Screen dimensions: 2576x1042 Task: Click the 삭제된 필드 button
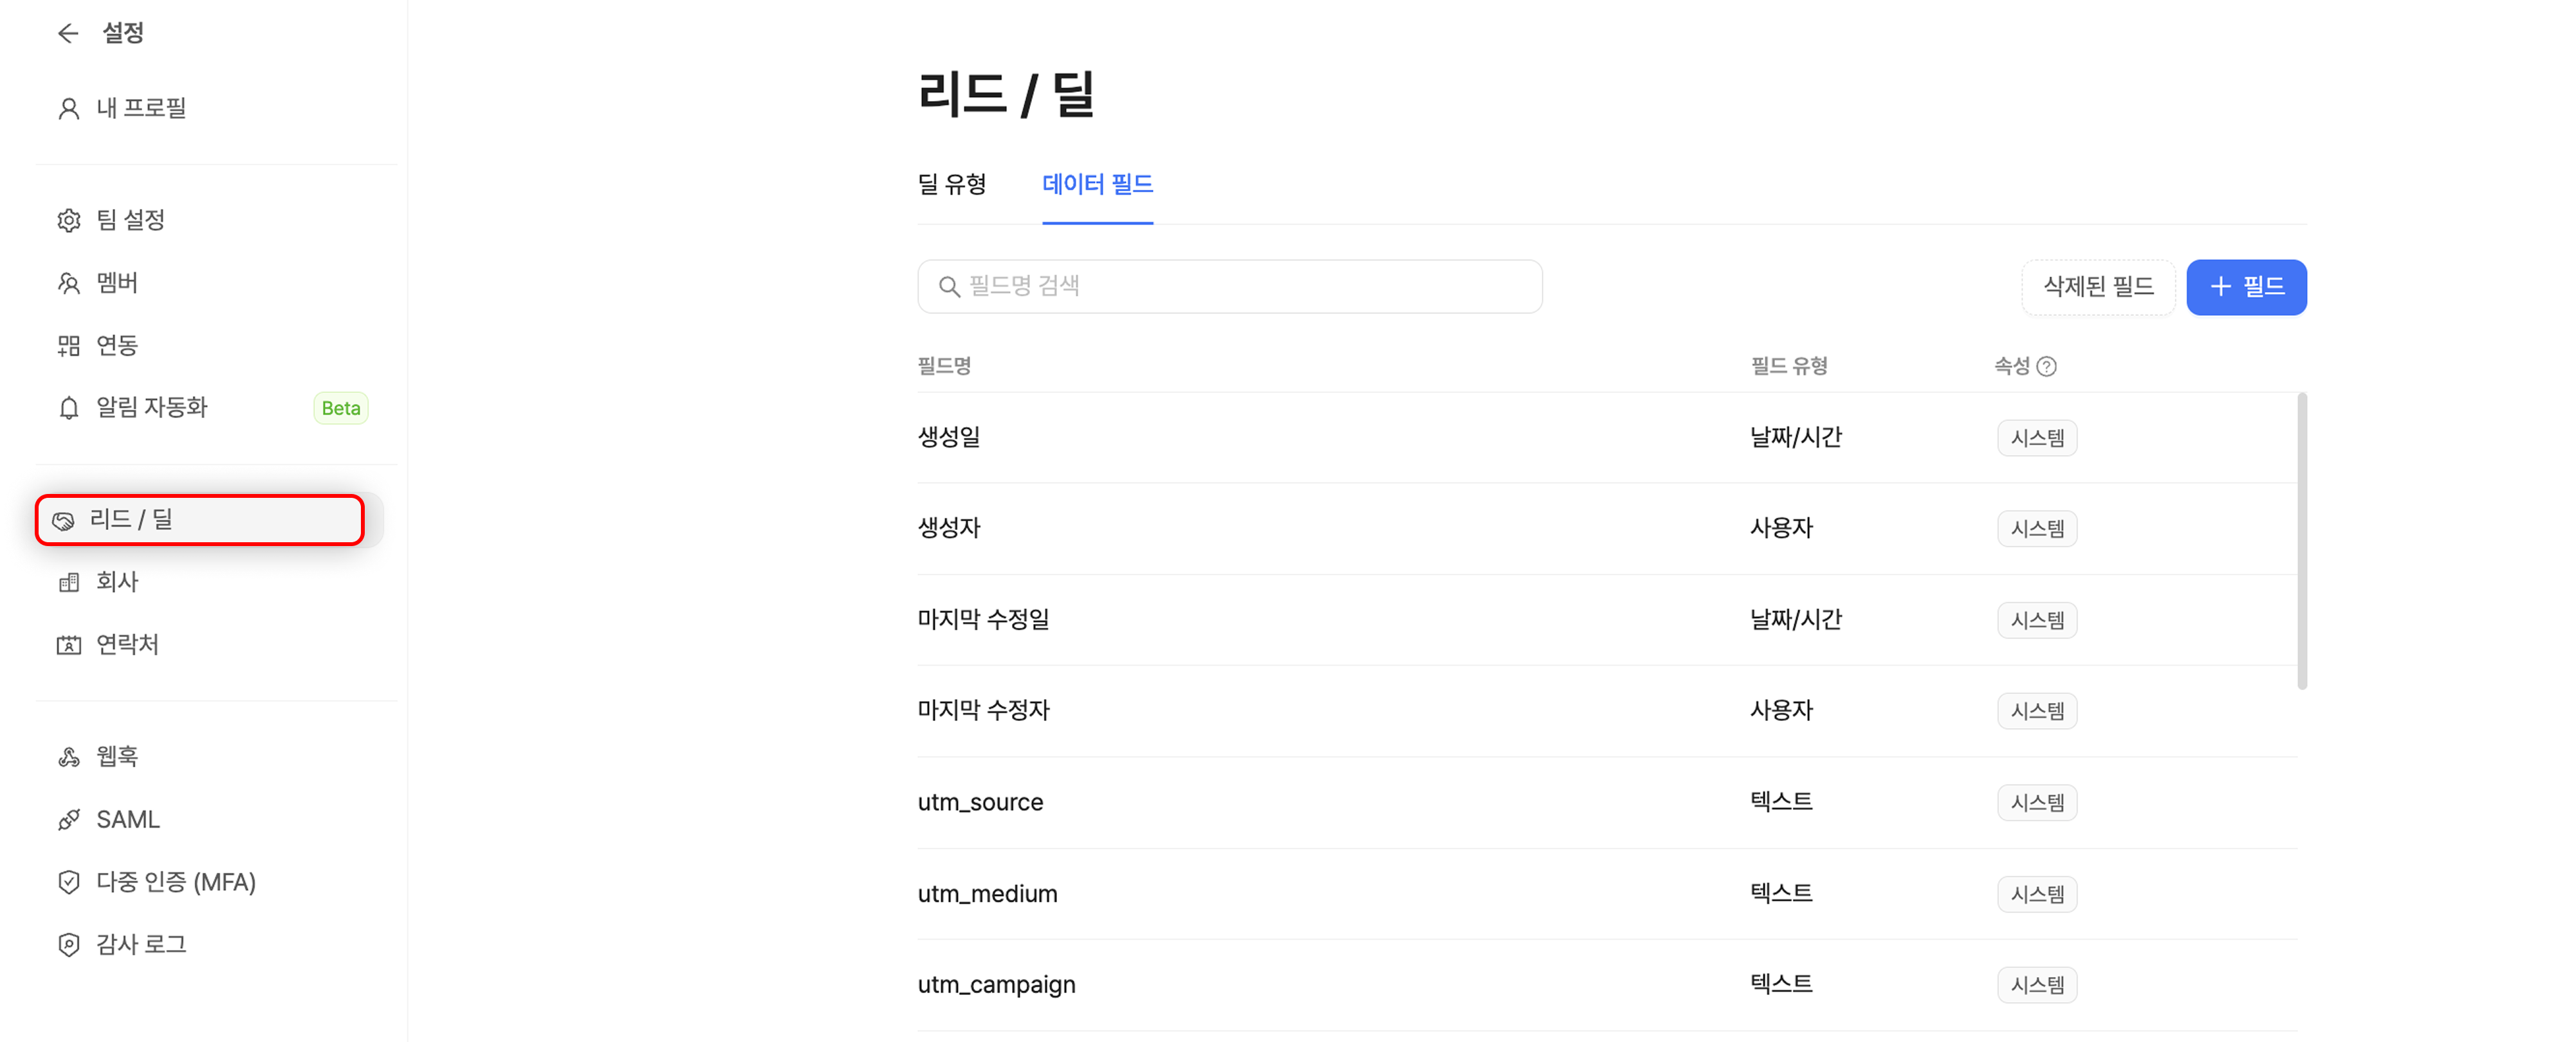2098,288
